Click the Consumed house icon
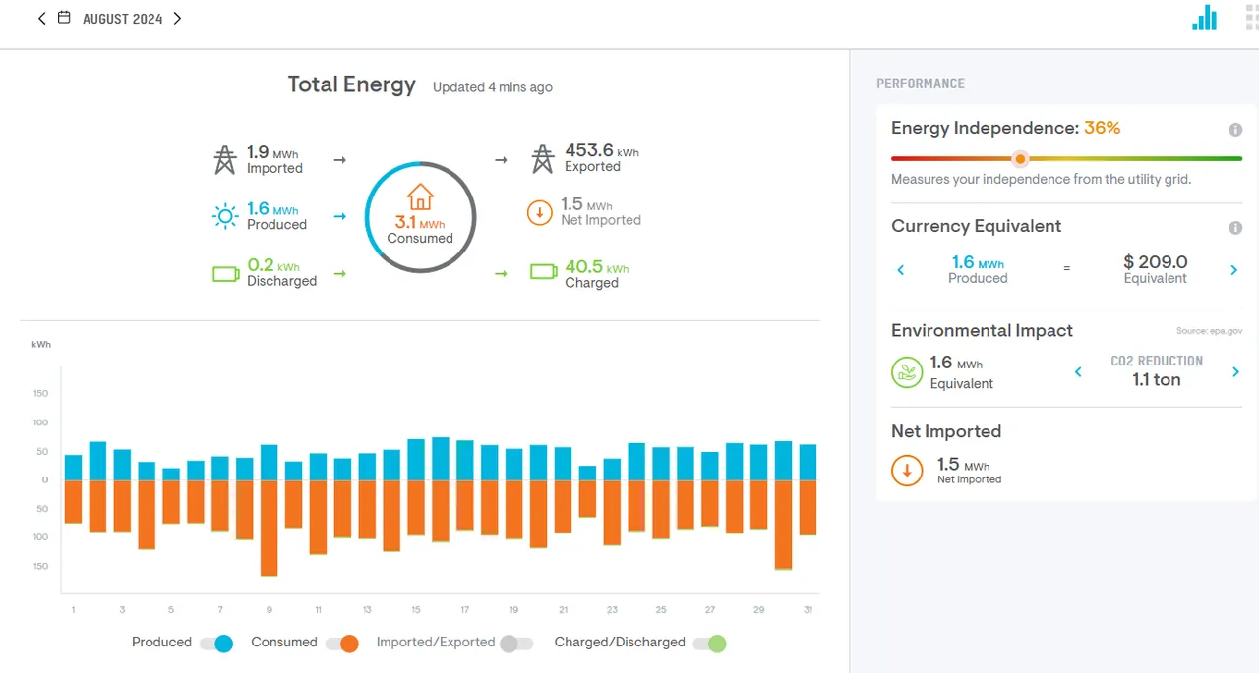The height and width of the screenshot is (673, 1259). [420, 197]
